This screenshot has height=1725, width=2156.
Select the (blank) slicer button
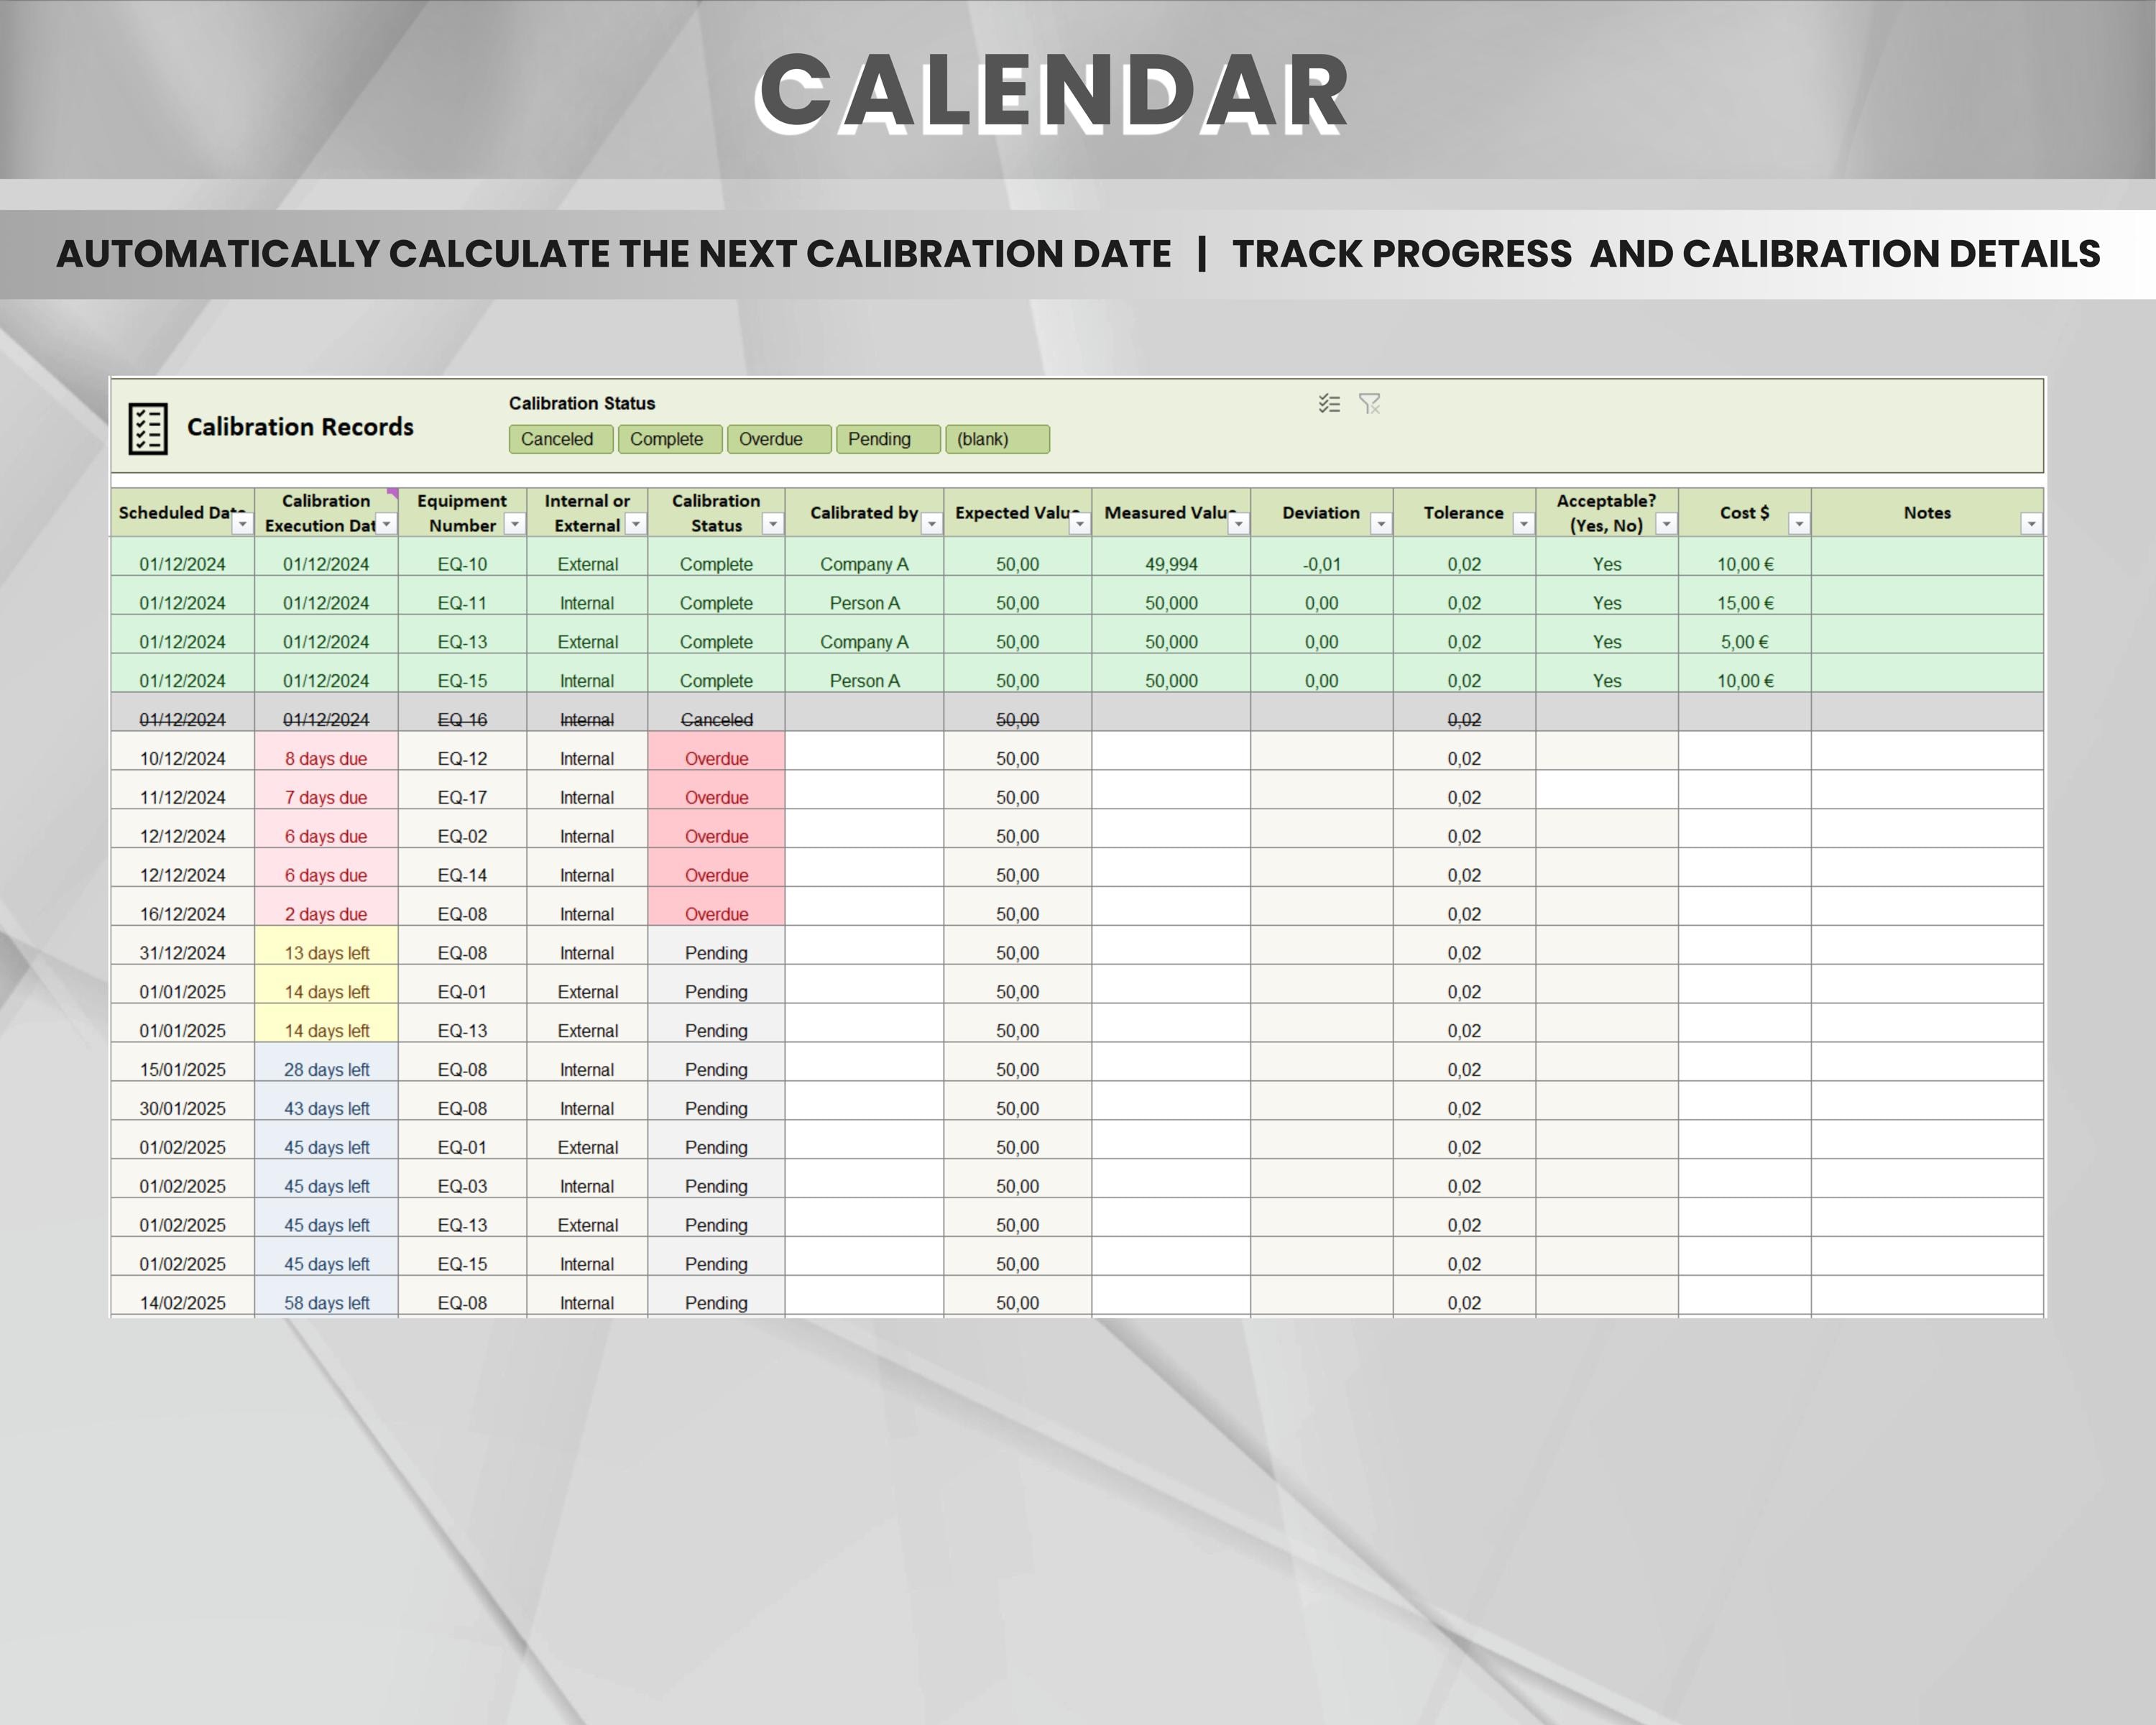997,439
